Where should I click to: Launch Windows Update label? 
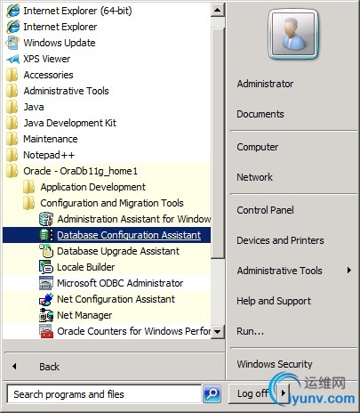click(x=60, y=43)
